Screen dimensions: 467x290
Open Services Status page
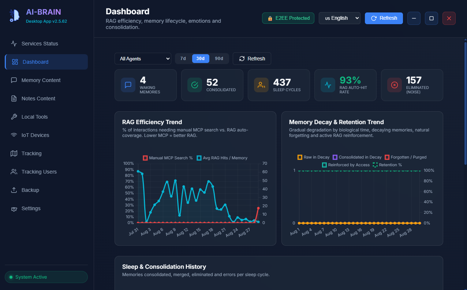(x=46, y=44)
